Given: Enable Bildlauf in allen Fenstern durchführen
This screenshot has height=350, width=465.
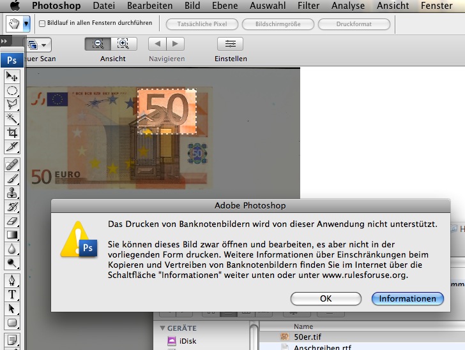Looking at the screenshot, I should point(42,24).
